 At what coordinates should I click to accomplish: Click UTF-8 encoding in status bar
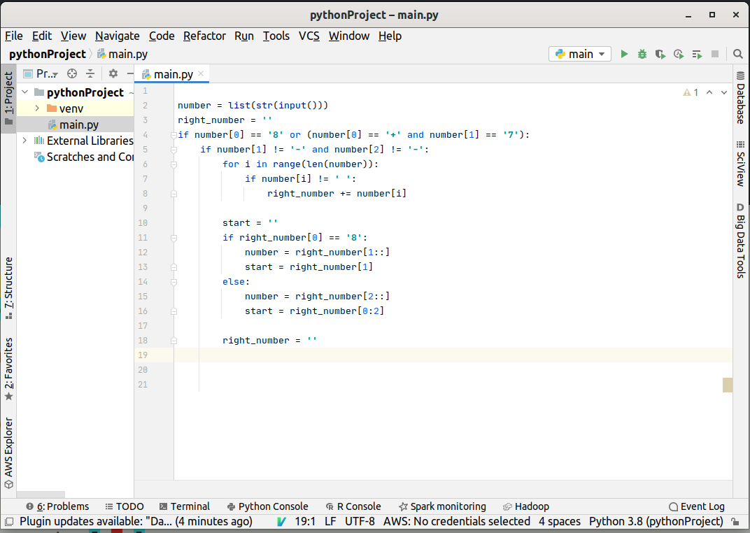[x=360, y=521]
